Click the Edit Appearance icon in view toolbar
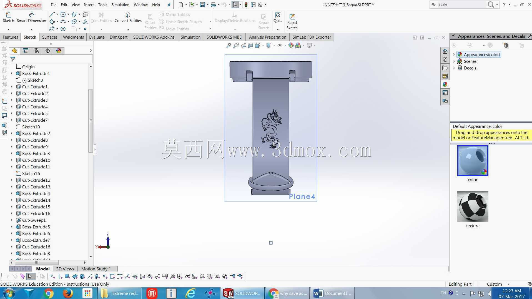Screen dimensions: 532x299 click(291, 45)
